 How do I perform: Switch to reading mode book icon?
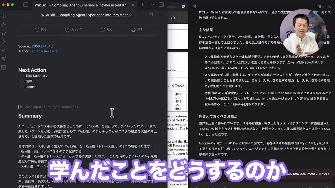[151, 15]
